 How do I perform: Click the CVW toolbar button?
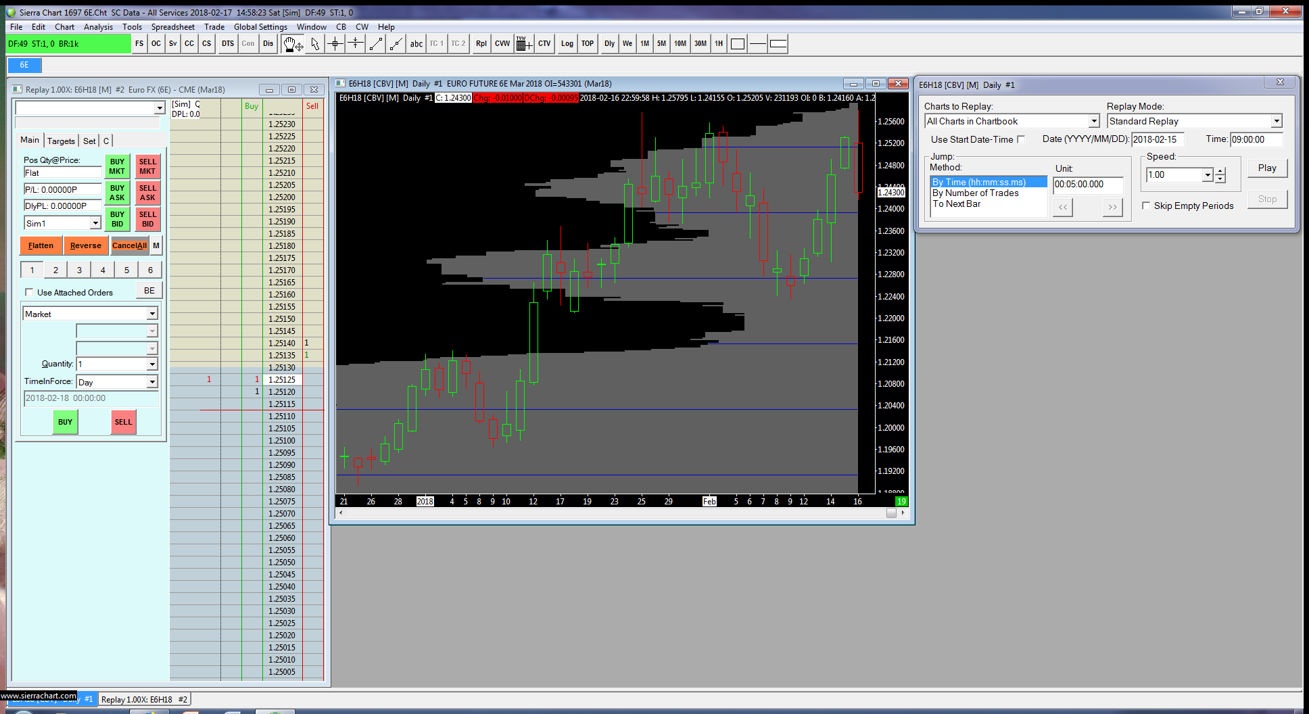(502, 44)
